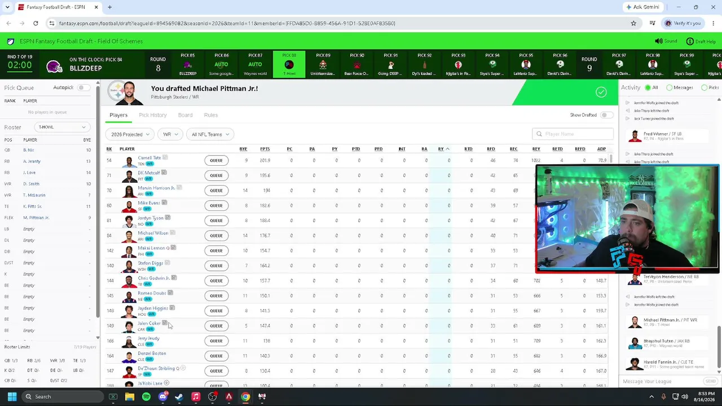Bookmark this page with the star icon

tap(633, 23)
